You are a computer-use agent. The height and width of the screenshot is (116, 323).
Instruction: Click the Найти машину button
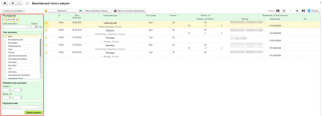tap(33, 113)
